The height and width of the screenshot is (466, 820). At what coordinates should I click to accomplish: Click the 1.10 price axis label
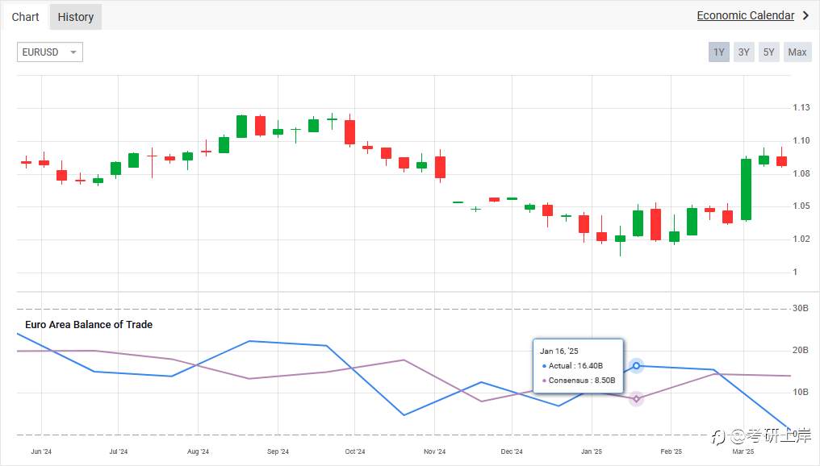click(x=801, y=140)
